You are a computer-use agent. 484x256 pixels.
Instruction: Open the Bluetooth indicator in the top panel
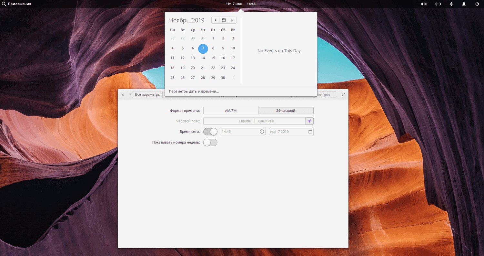451,4
